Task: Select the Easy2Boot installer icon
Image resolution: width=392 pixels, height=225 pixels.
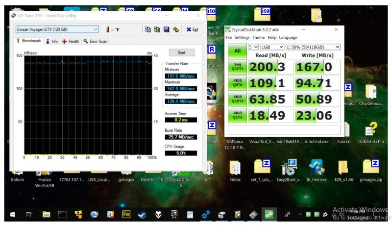Action: click(289, 171)
